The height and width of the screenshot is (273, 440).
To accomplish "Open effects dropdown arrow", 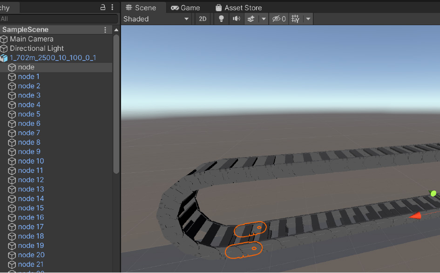I will 264,19.
